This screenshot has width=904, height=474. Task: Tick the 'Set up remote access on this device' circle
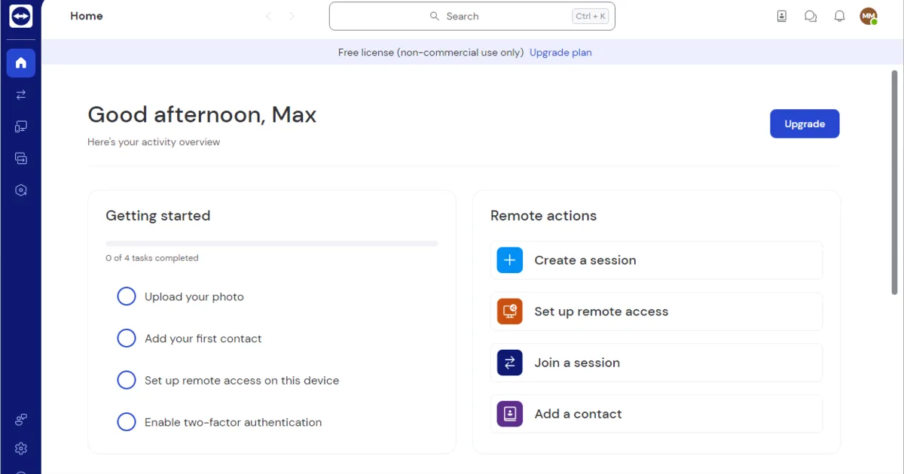coord(127,381)
